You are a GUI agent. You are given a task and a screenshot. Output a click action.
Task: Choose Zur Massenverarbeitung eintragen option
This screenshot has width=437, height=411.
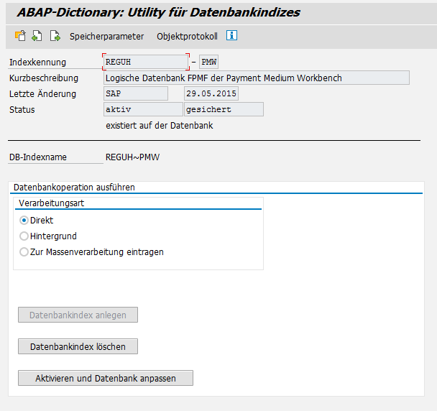click(24, 252)
